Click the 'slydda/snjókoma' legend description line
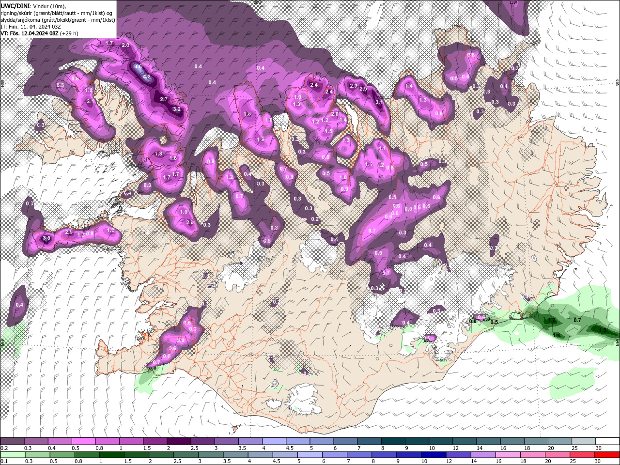Image resolution: width=620 pixels, height=465 pixels. tap(58, 20)
